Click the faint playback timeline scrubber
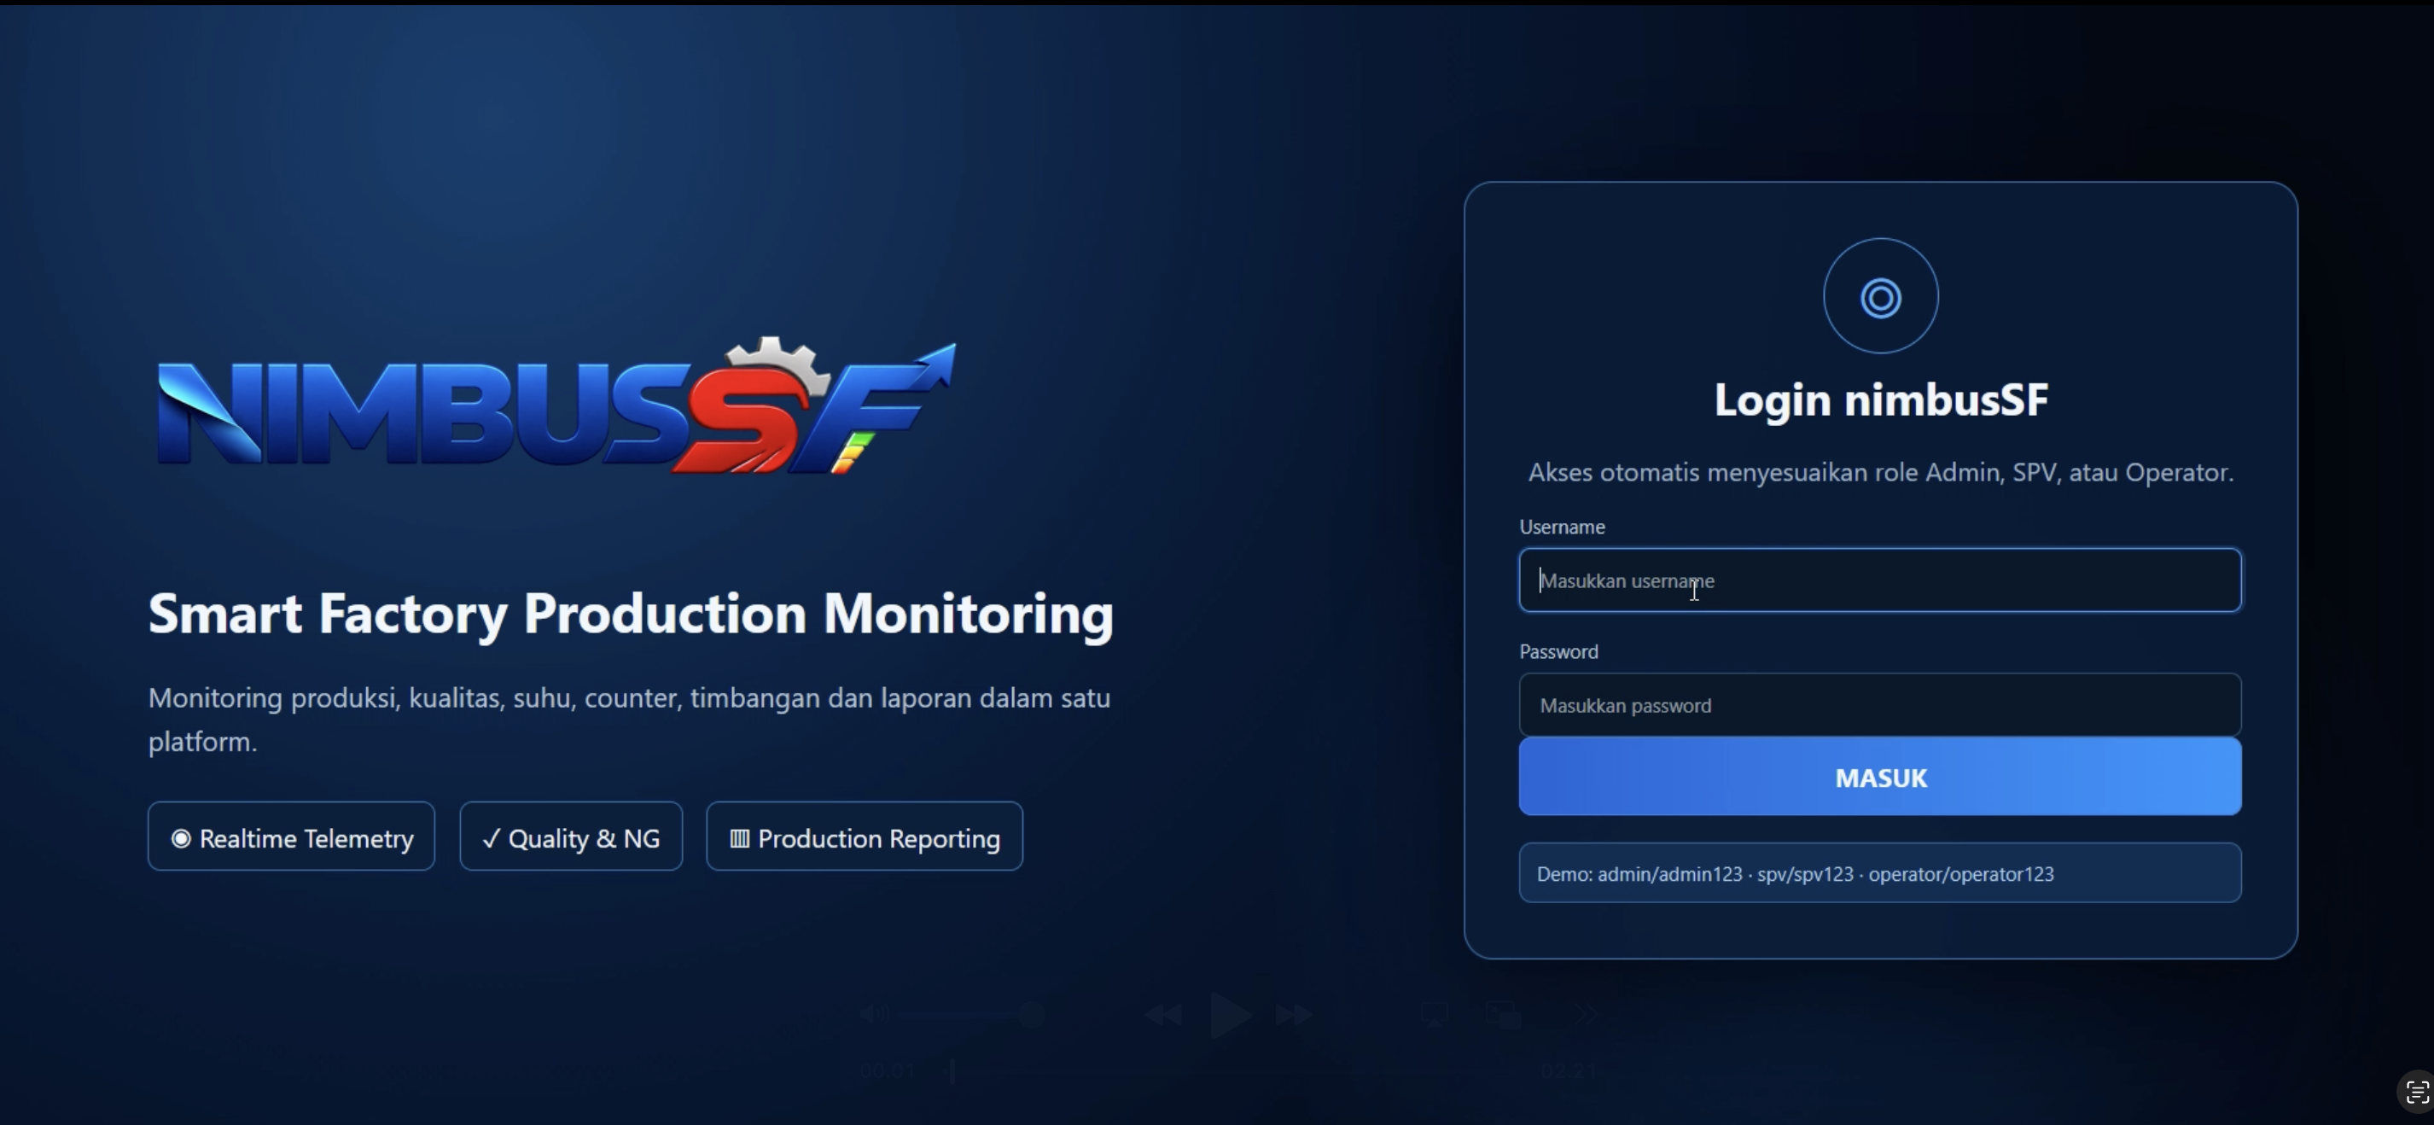 pyautogui.click(x=952, y=1071)
